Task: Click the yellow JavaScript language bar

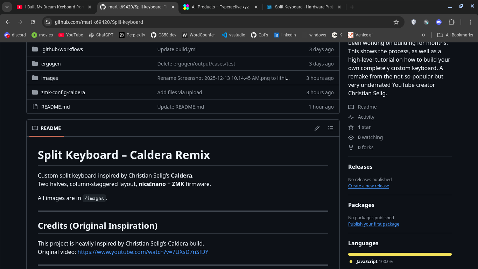Action: click(400, 254)
